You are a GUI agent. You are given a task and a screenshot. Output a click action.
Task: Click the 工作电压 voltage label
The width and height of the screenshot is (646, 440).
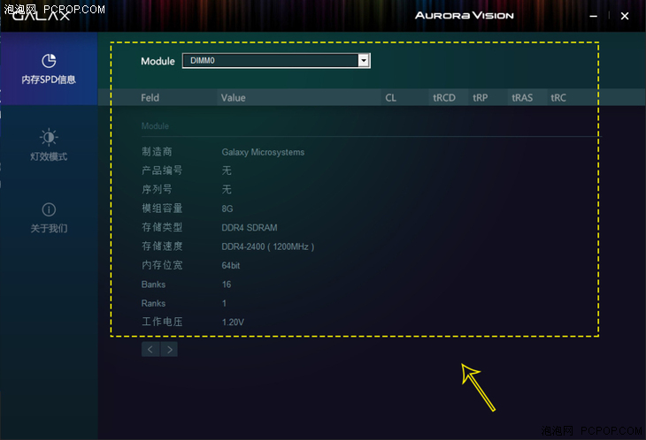point(162,322)
